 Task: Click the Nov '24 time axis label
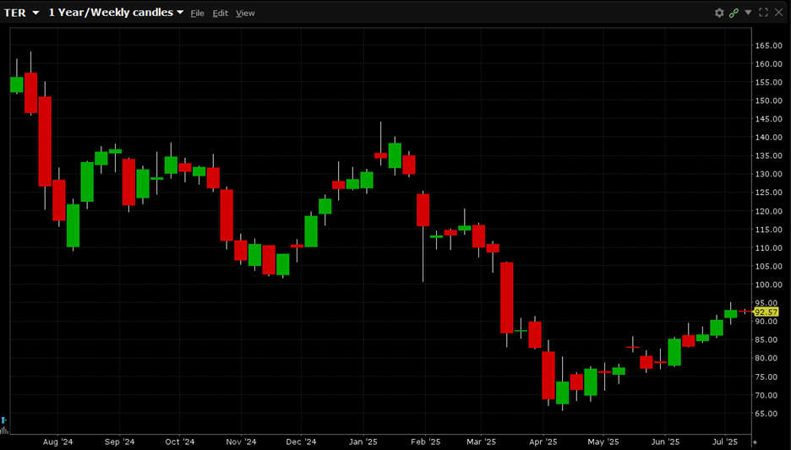[x=241, y=442]
